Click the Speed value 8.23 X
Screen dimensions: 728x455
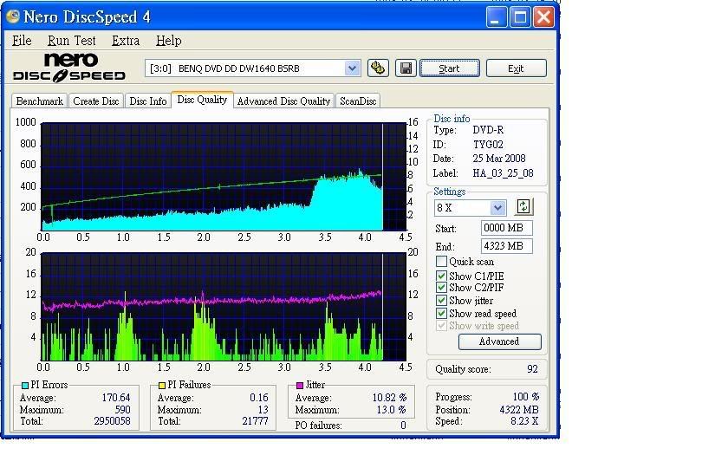tap(524, 421)
